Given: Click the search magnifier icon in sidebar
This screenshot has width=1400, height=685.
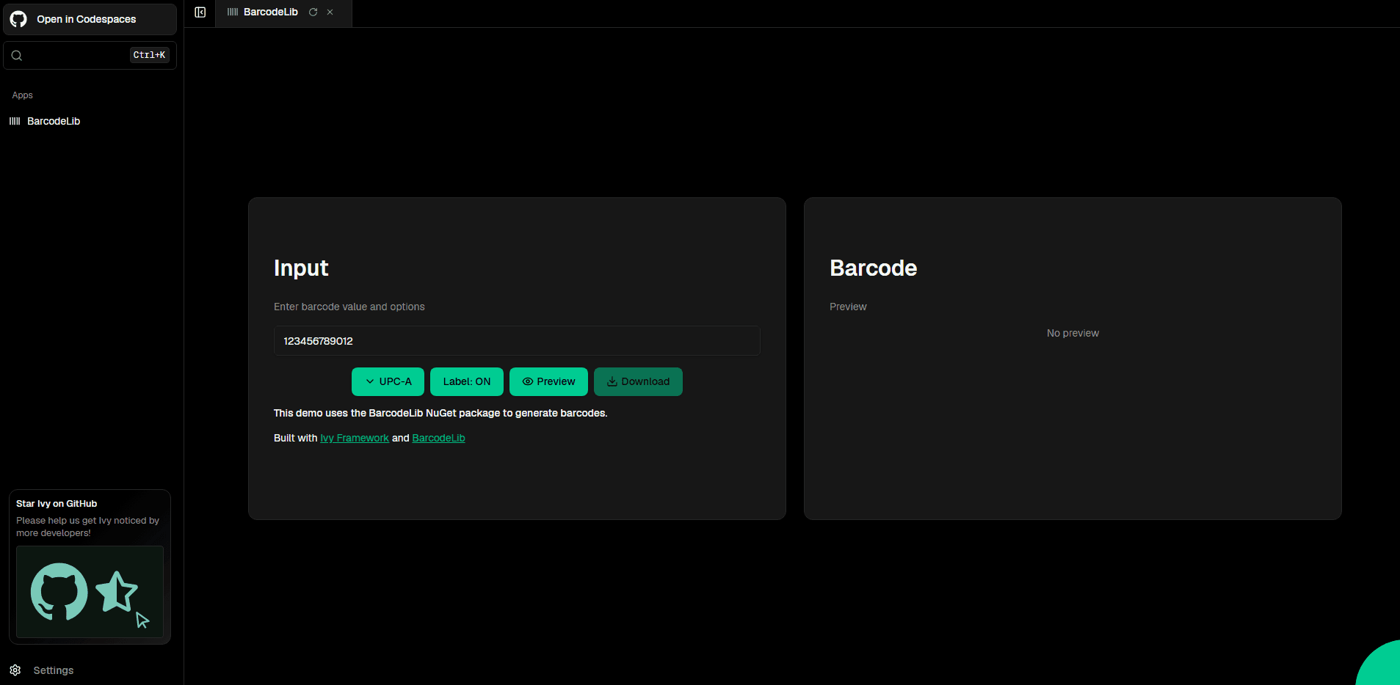Looking at the screenshot, I should 16,55.
